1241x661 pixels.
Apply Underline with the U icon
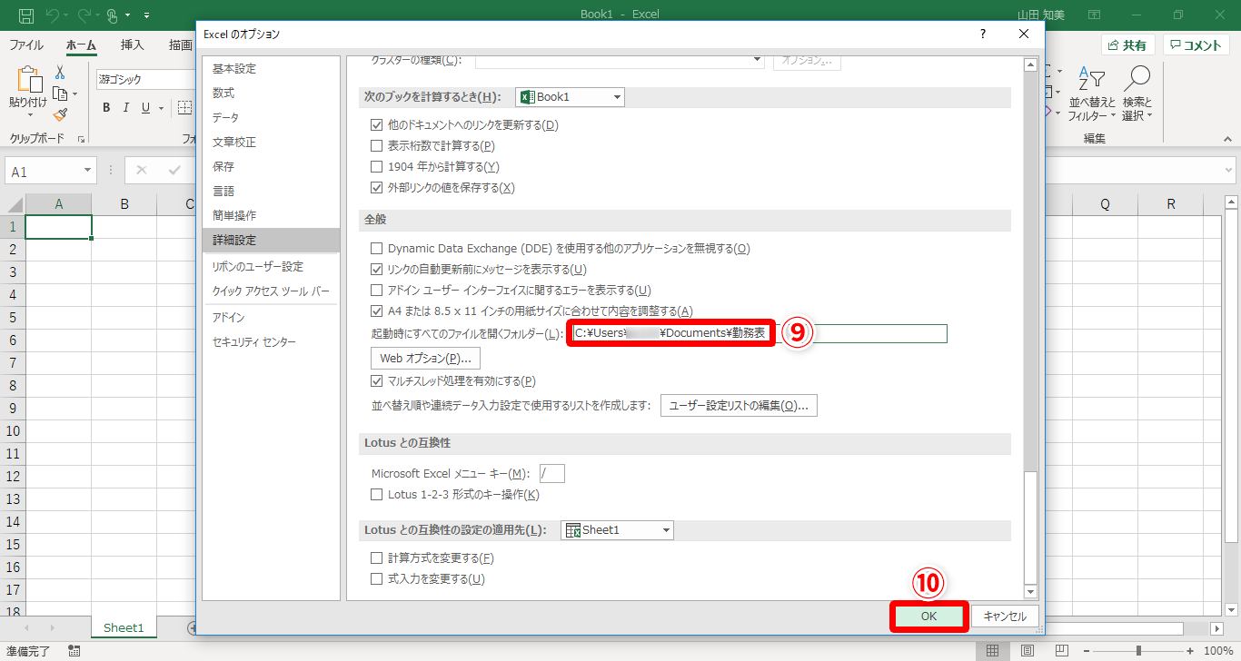tap(146, 108)
